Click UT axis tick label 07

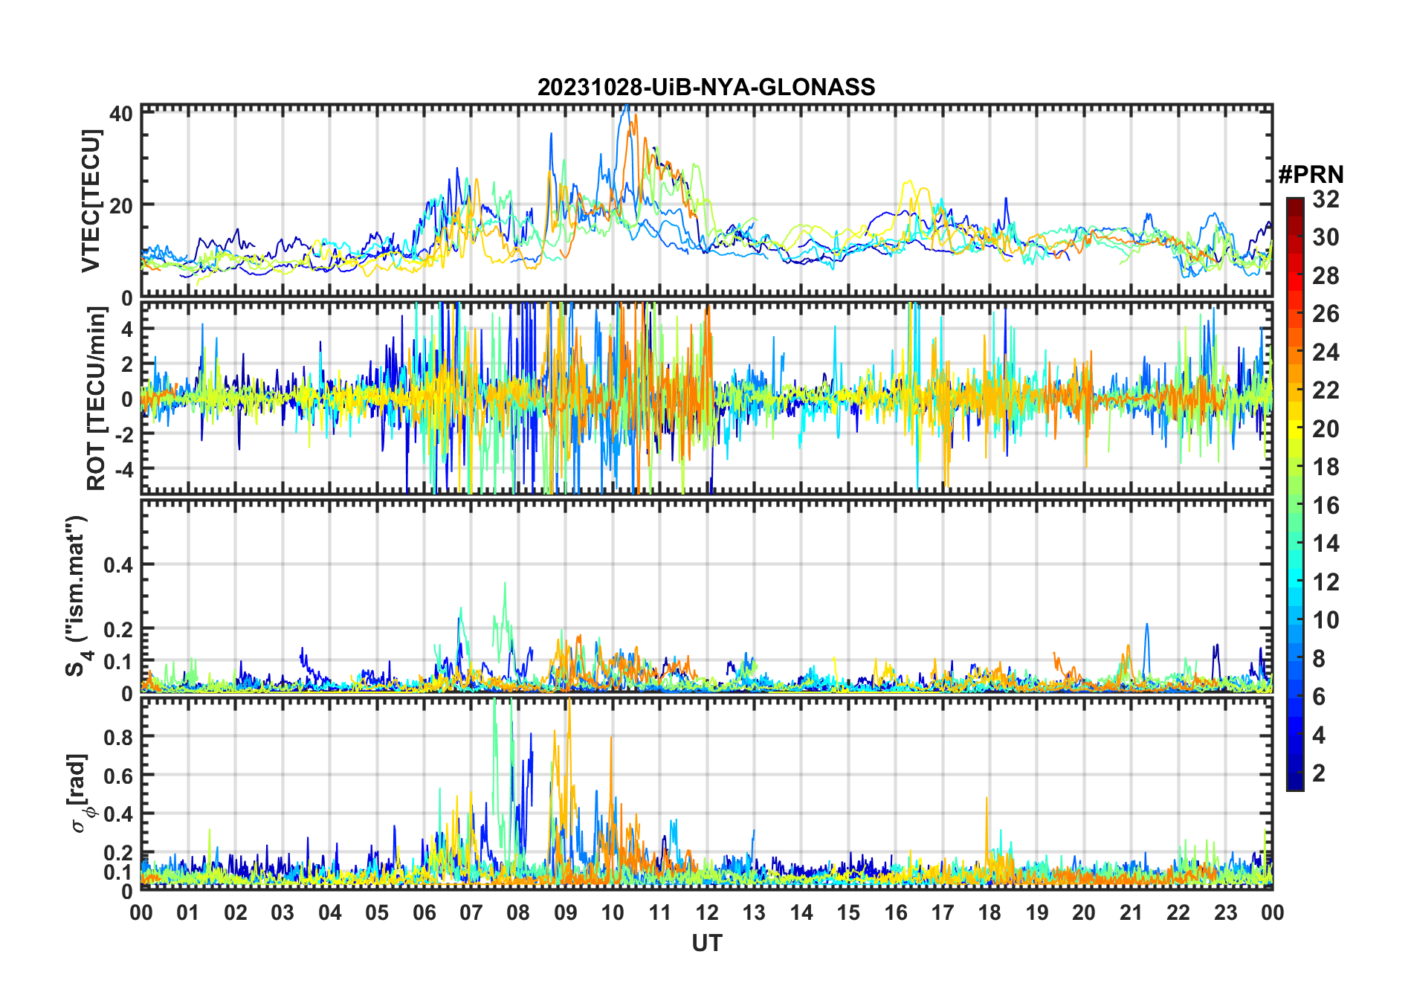(471, 912)
